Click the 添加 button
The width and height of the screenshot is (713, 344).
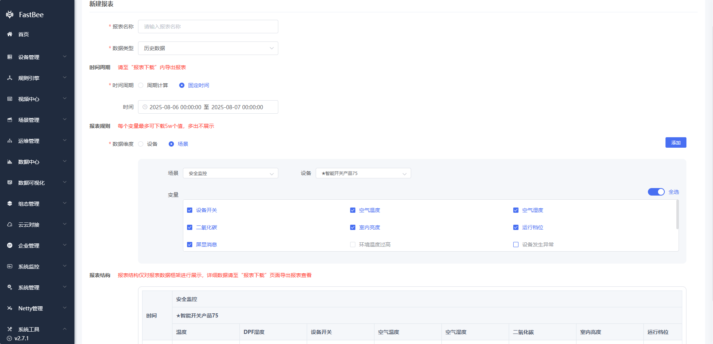click(x=676, y=142)
